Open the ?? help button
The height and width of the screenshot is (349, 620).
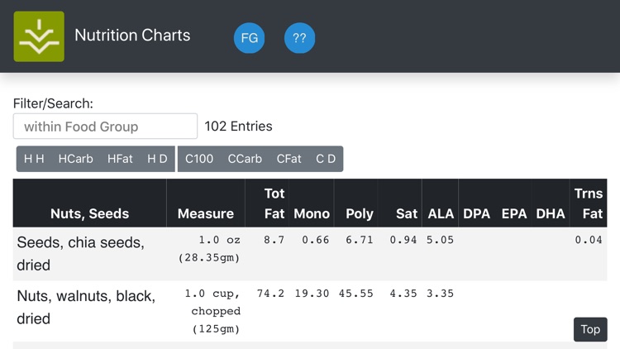tap(300, 38)
